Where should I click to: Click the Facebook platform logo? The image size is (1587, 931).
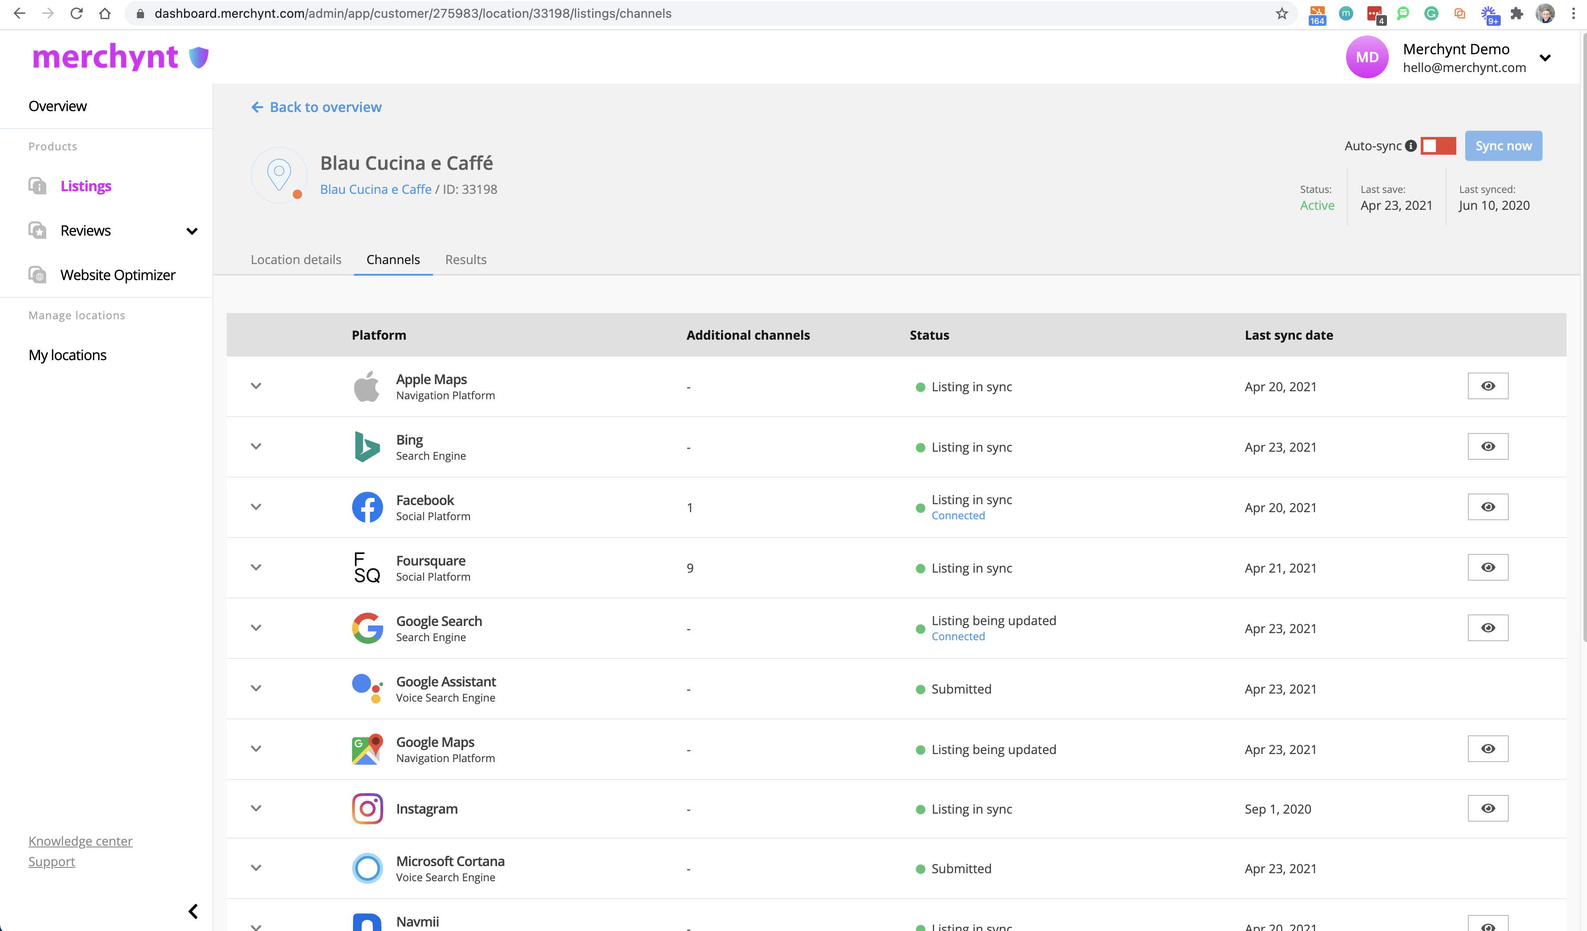tap(367, 507)
